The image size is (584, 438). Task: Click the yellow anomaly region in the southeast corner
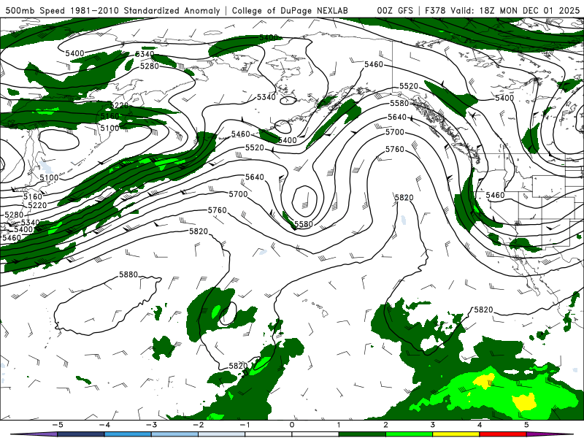[x=524, y=402]
